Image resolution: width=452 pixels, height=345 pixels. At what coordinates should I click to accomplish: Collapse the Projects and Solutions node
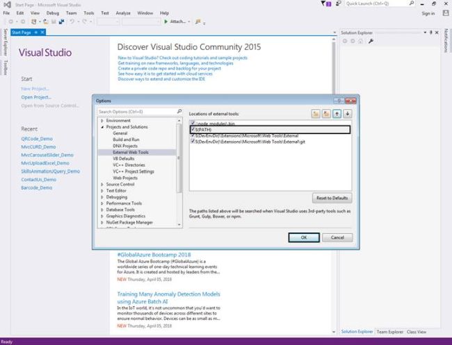(x=102, y=127)
